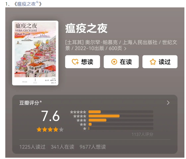The image size is (186, 159).
Task: Expand the publication details chevron after 600页
Action: pos(125,49)
